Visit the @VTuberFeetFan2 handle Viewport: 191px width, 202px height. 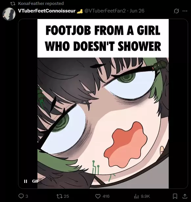[105, 11]
